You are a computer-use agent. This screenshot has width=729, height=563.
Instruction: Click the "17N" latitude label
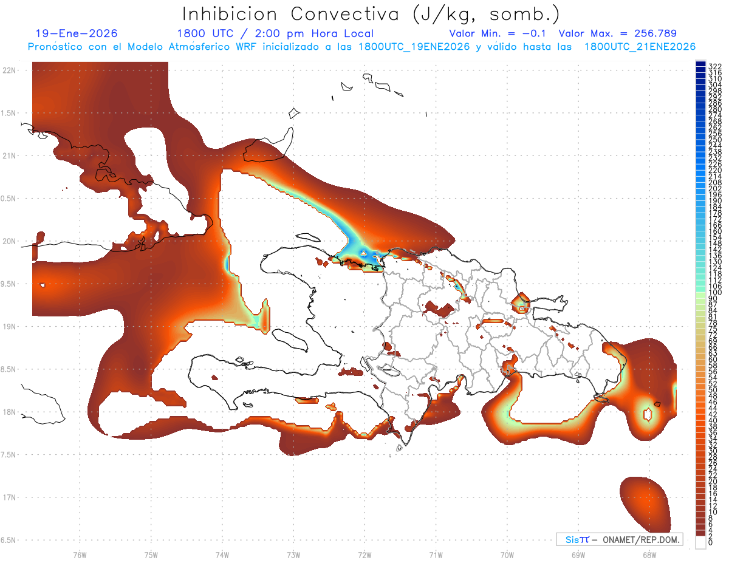tap(9, 497)
